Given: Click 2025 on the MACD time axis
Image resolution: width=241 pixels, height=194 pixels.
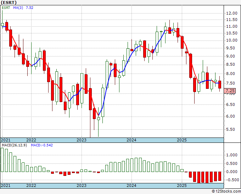Looking at the screenshot, I should pos(182,185).
